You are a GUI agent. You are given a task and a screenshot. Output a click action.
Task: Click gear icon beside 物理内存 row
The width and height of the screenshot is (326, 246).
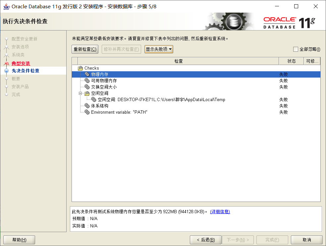point(87,74)
